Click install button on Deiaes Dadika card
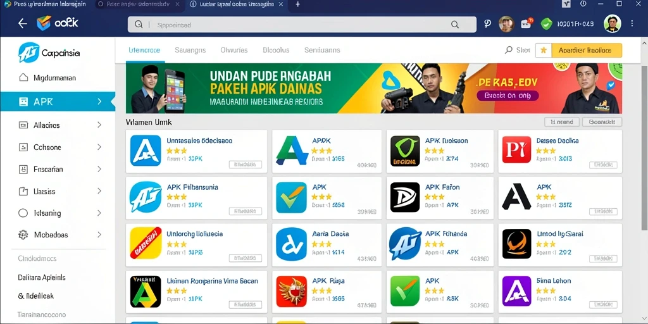 coord(603,165)
